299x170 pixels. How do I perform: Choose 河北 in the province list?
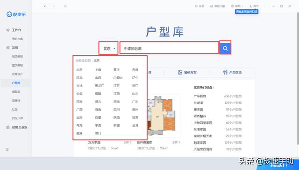(79, 78)
